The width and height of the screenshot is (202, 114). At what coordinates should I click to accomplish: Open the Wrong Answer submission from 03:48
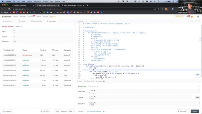[27, 55]
